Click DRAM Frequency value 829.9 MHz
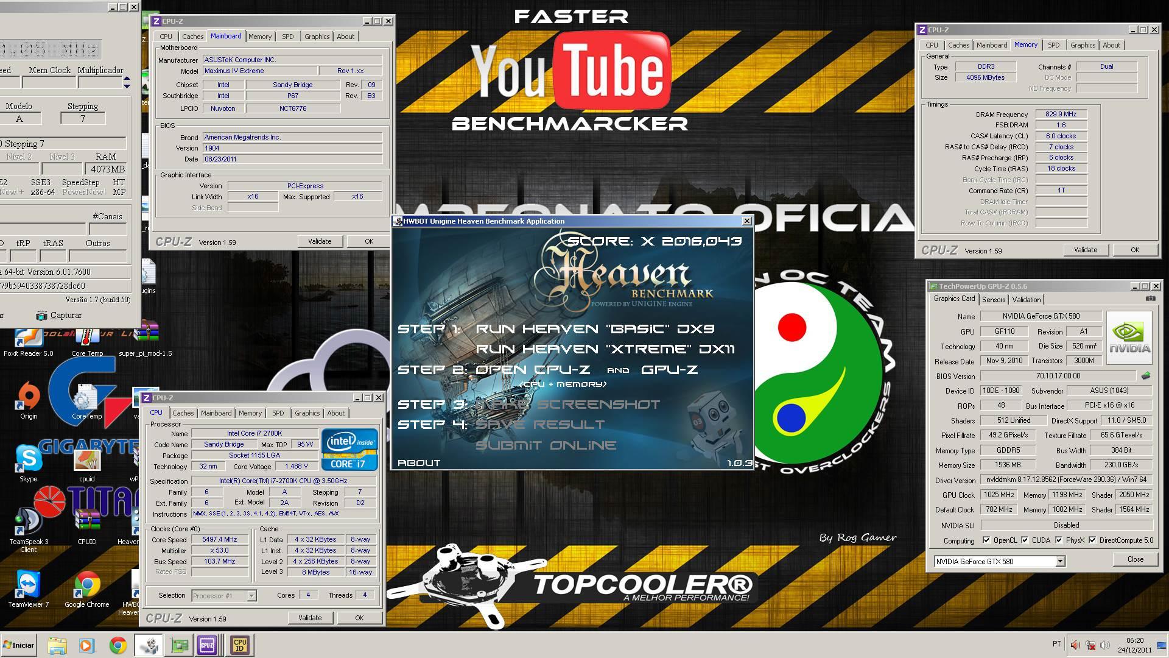The height and width of the screenshot is (658, 1169). [x=1061, y=114]
